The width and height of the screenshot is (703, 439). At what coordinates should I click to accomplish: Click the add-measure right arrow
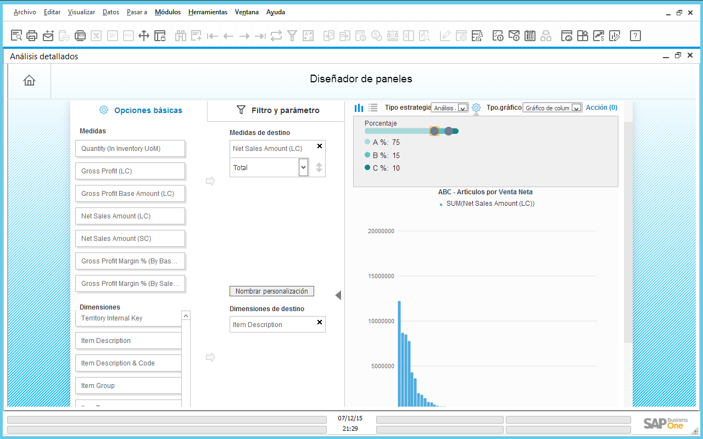[x=210, y=181]
